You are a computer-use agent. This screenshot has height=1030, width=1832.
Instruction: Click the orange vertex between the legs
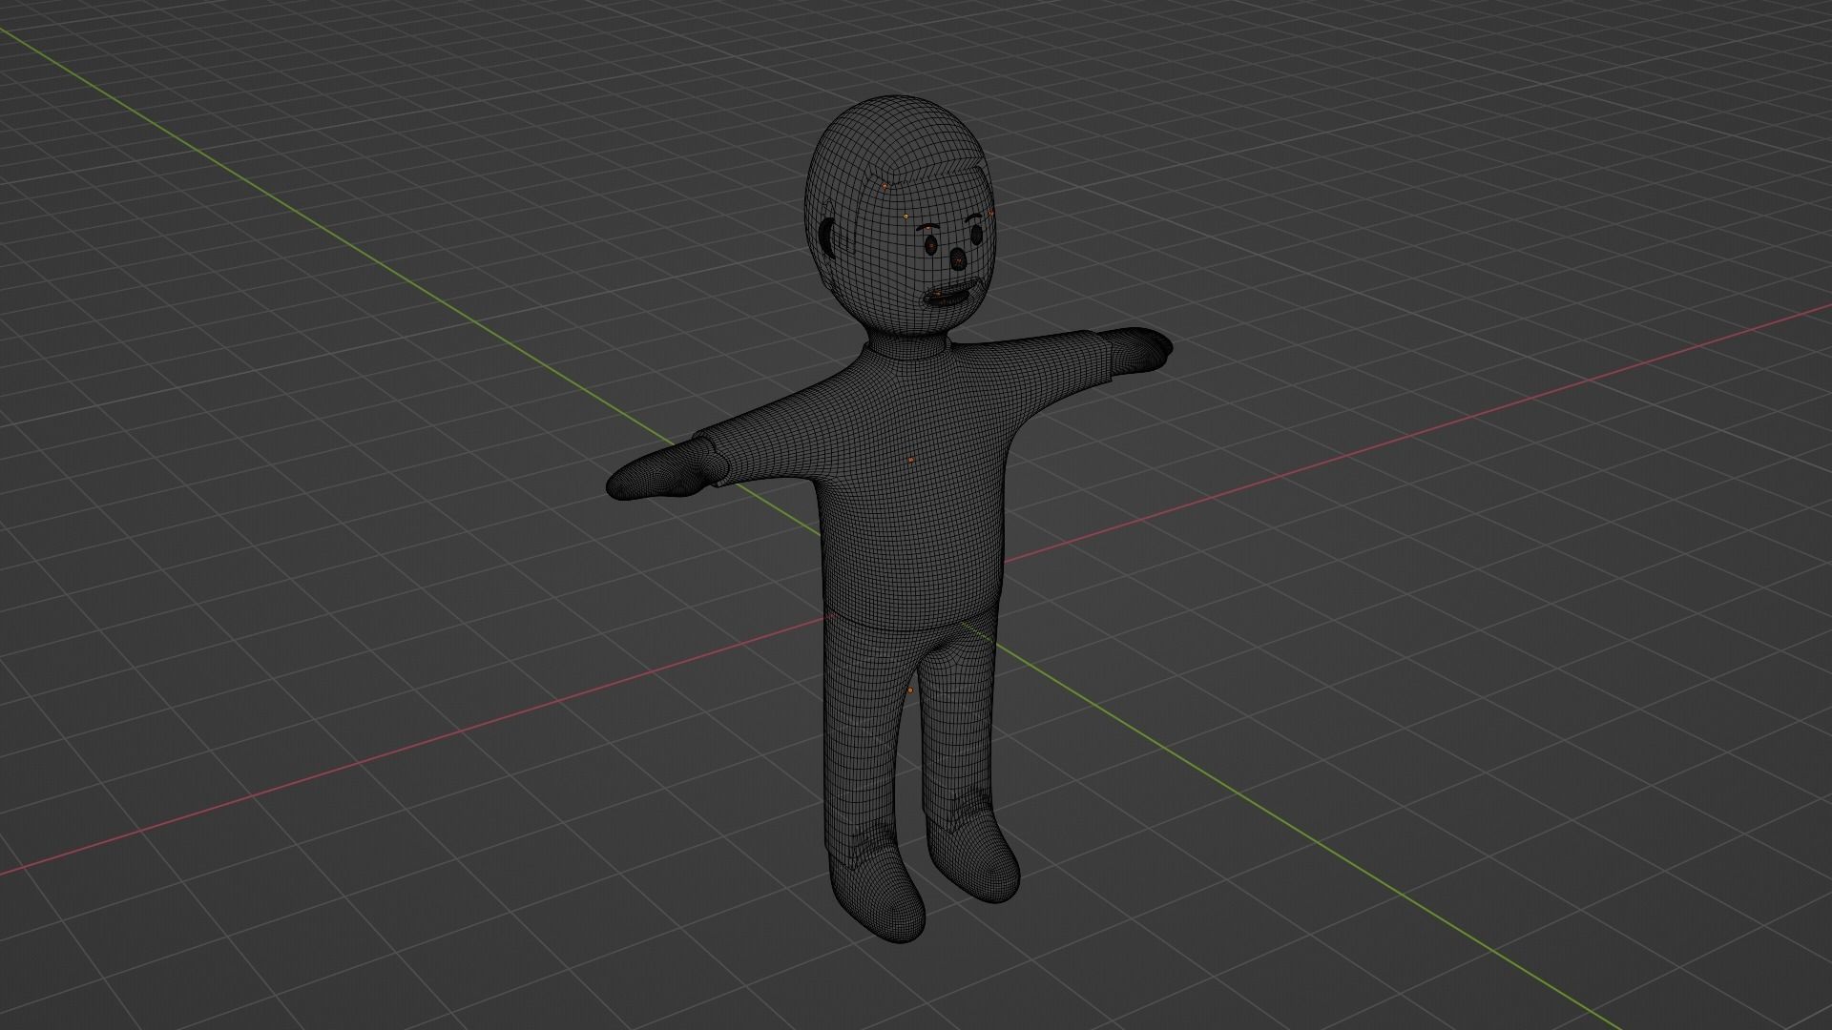910,690
